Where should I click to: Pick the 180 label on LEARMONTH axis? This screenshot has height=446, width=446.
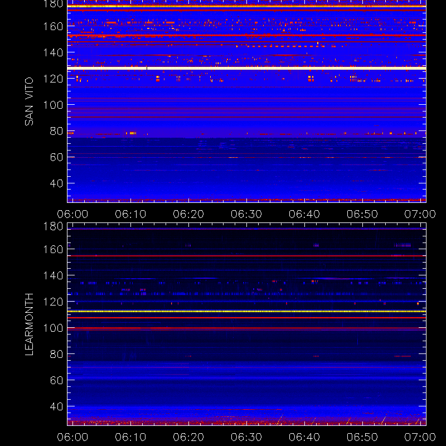[x=53, y=226]
